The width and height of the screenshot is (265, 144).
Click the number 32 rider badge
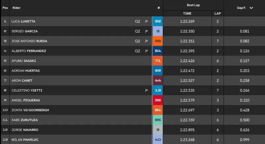158,21
